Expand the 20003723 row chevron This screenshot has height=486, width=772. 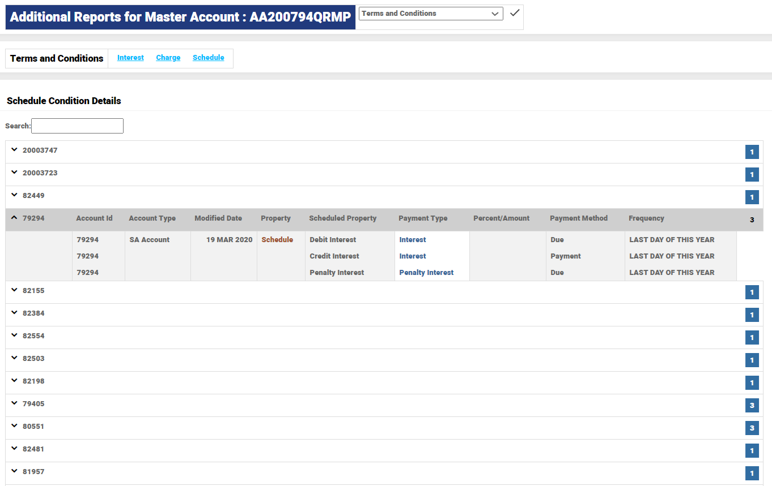click(15, 173)
